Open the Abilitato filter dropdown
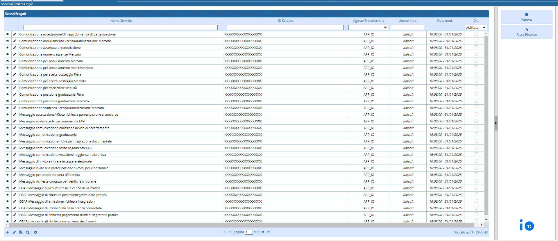The image size is (558, 241). pos(476,28)
